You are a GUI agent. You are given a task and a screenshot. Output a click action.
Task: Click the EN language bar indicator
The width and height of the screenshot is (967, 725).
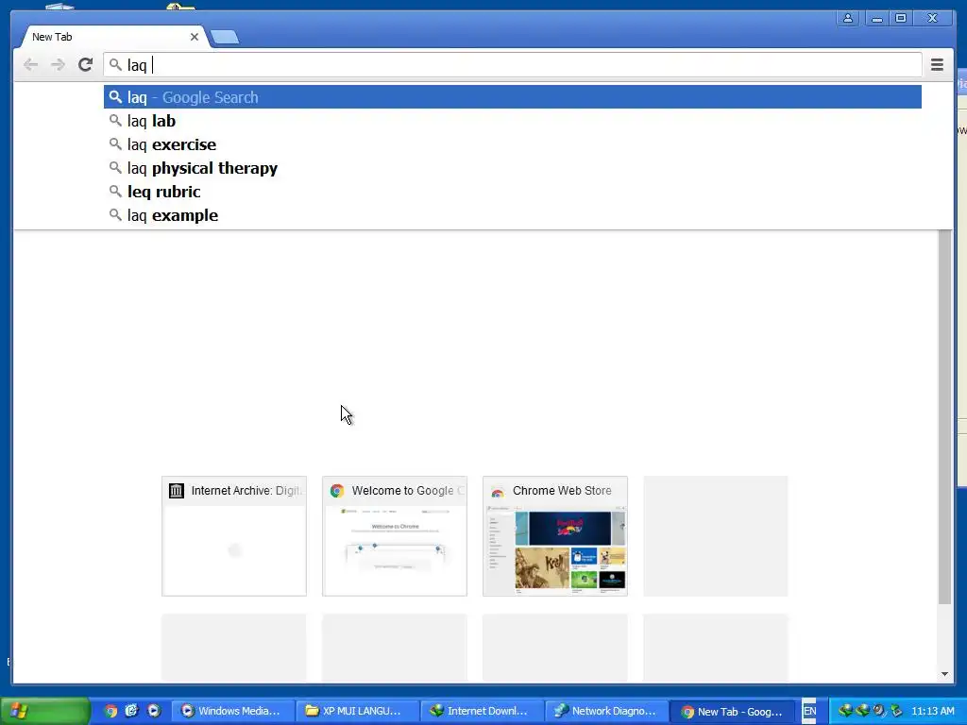[x=809, y=711]
